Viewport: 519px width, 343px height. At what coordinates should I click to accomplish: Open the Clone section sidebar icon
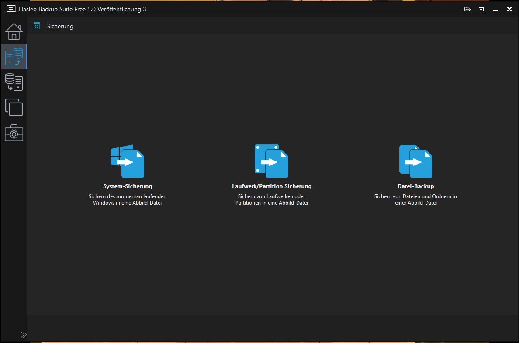14,107
